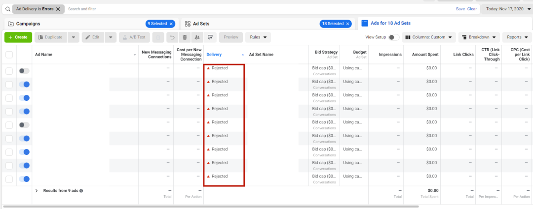Clear the 9 Selected campaigns badge
Screen dimensions: 533x209
(x=171, y=24)
